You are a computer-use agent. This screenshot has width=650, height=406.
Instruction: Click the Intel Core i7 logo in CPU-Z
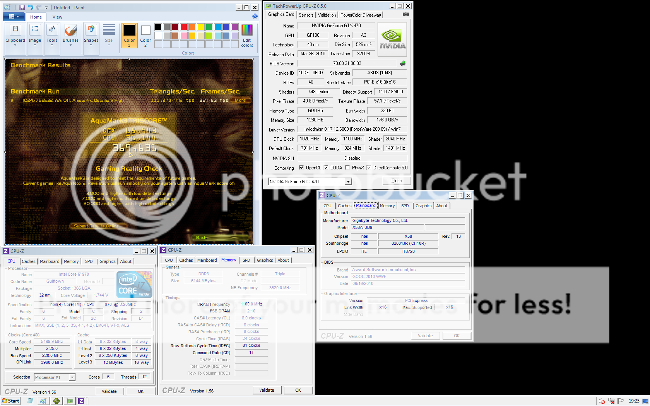tap(134, 285)
